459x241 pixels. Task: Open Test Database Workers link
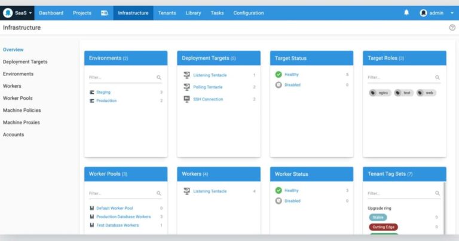[x=117, y=225]
